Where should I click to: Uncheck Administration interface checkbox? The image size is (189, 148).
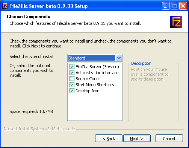pyautogui.click(x=72, y=73)
